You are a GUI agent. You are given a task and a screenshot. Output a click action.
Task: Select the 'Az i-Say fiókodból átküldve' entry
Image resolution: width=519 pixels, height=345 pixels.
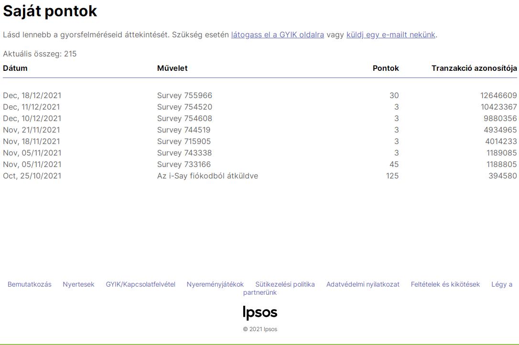pos(207,176)
